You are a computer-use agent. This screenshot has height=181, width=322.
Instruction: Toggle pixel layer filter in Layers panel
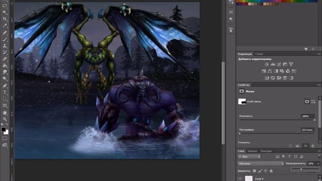[278, 156]
